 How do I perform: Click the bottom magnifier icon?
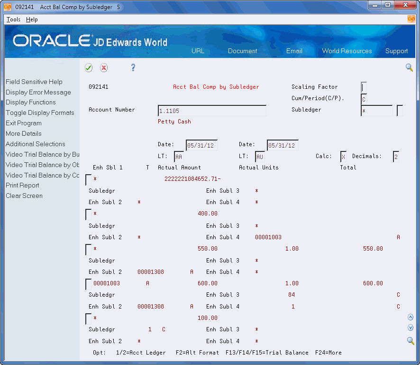pos(411,341)
